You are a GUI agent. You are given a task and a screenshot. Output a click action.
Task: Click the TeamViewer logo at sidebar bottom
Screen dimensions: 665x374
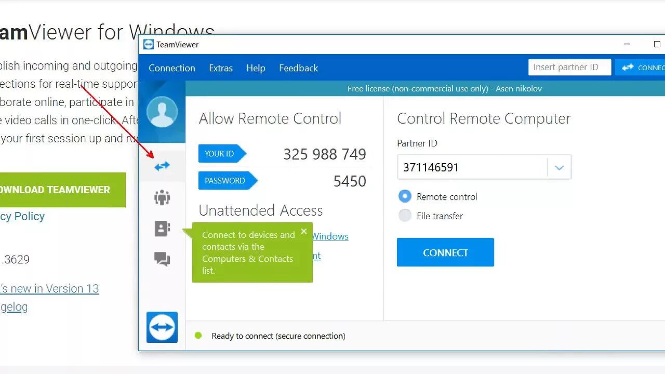(x=162, y=327)
